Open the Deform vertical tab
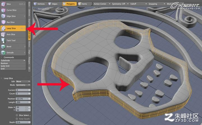This screenshot has height=125, width=202. click(29, 13)
